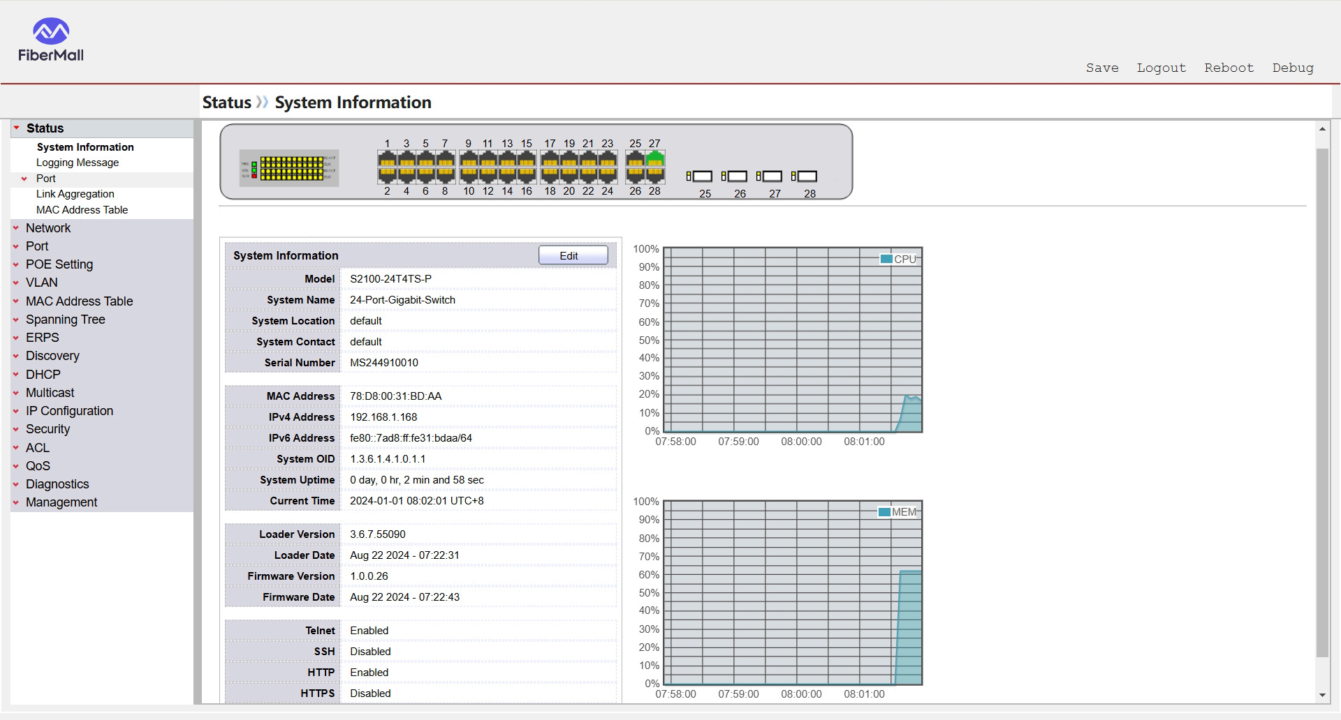
Task: Collapse the Status section header
Action: [45, 128]
